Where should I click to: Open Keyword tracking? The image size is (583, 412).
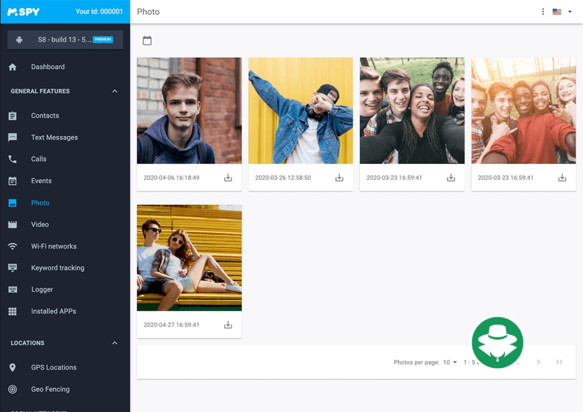[58, 267]
